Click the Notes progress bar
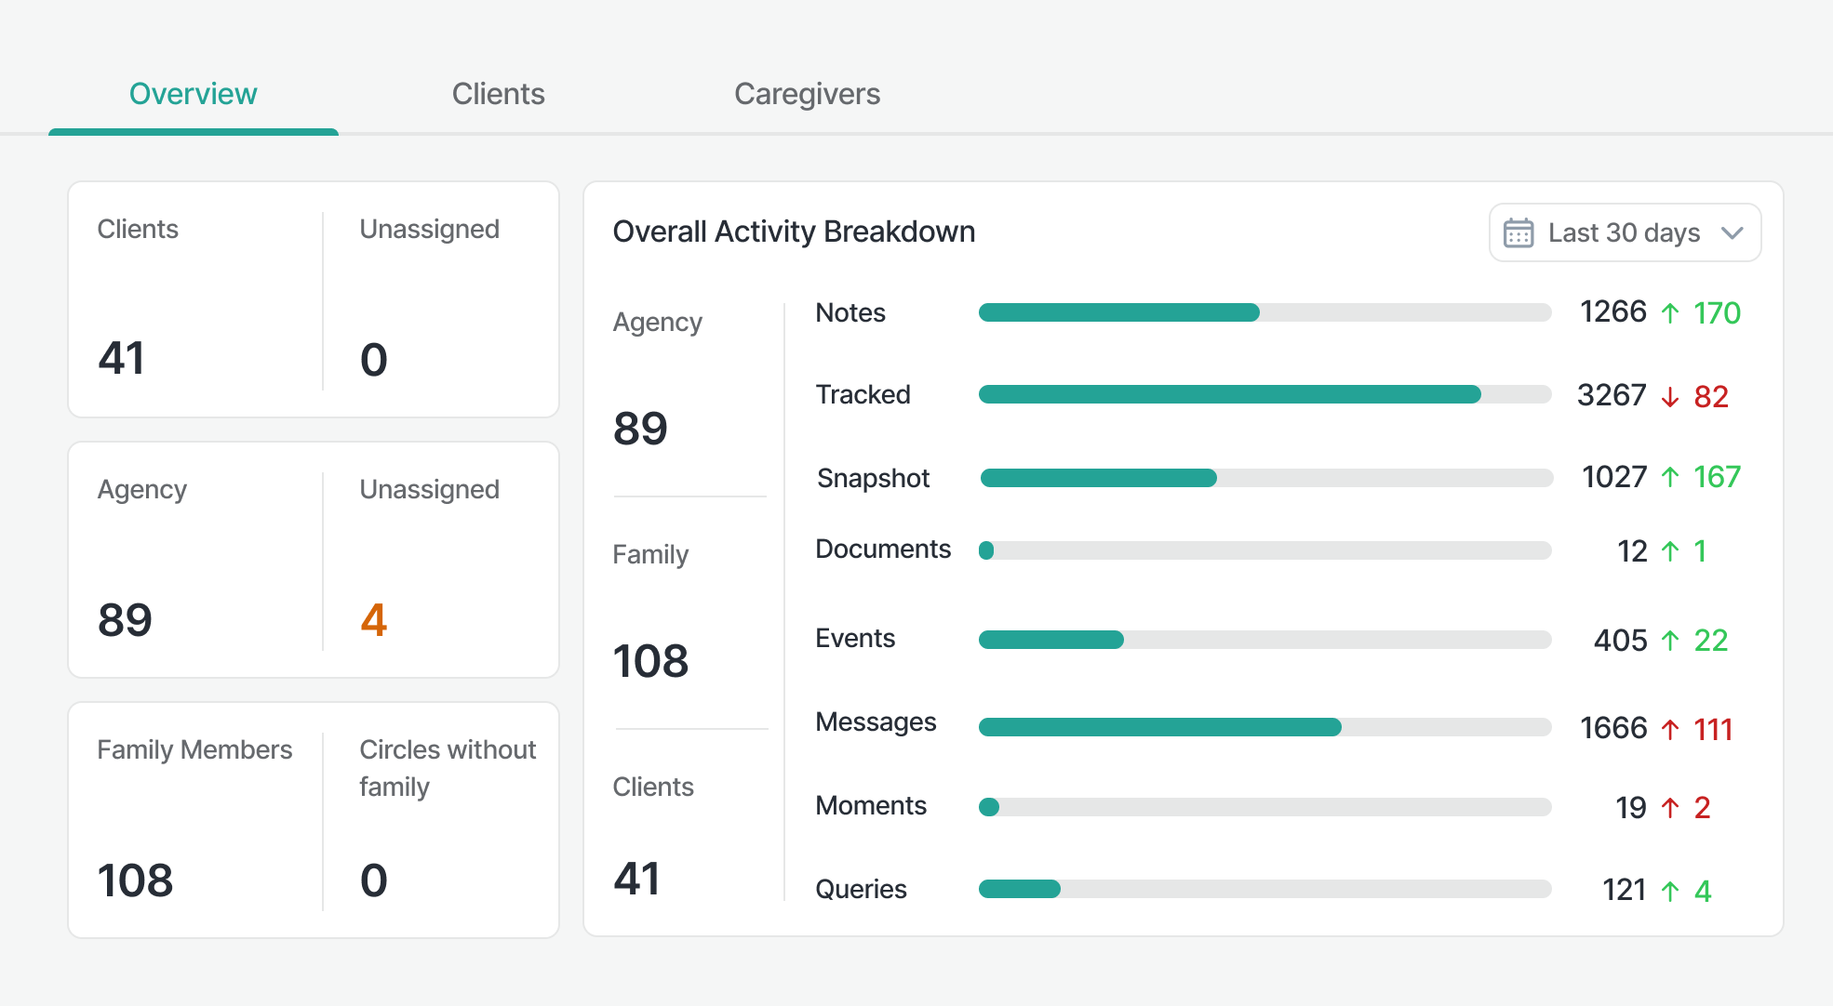Viewport: 1833px width, 1006px height. [x=1265, y=312]
